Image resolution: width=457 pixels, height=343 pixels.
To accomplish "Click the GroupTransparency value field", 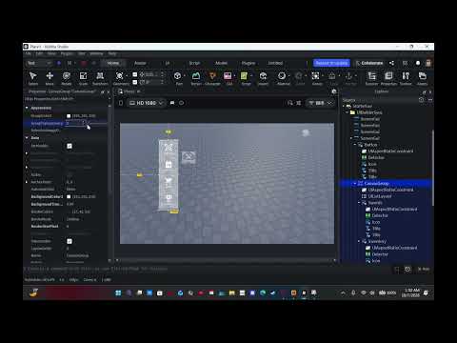I will pos(75,123).
